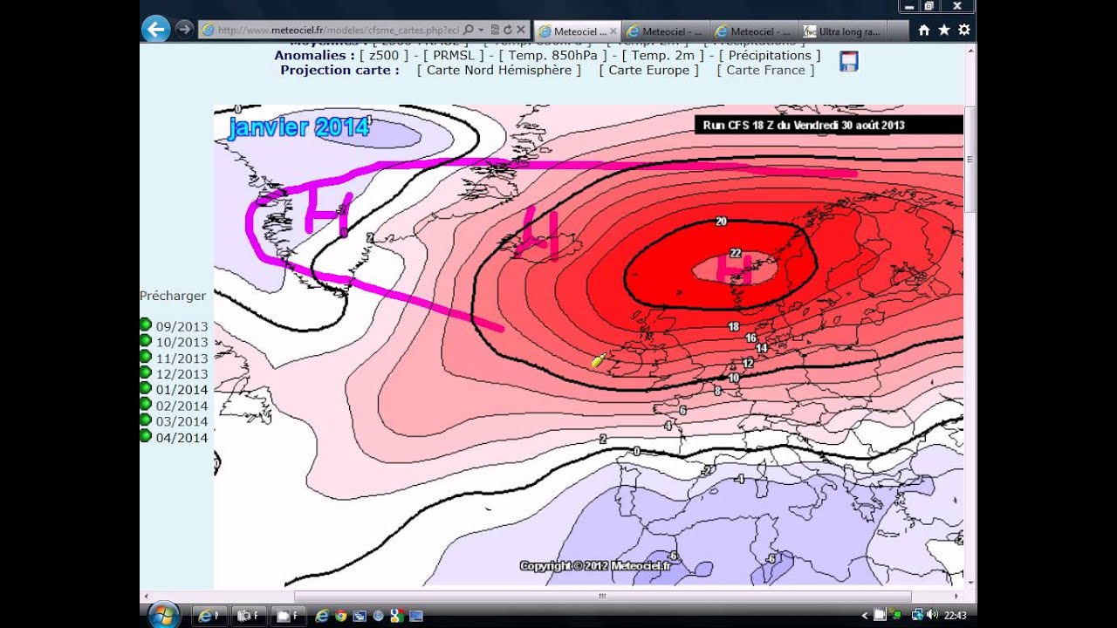The height and width of the screenshot is (628, 1117).
Task: Open the address bar autocomplete dropdown arrow
Action: click(481, 30)
